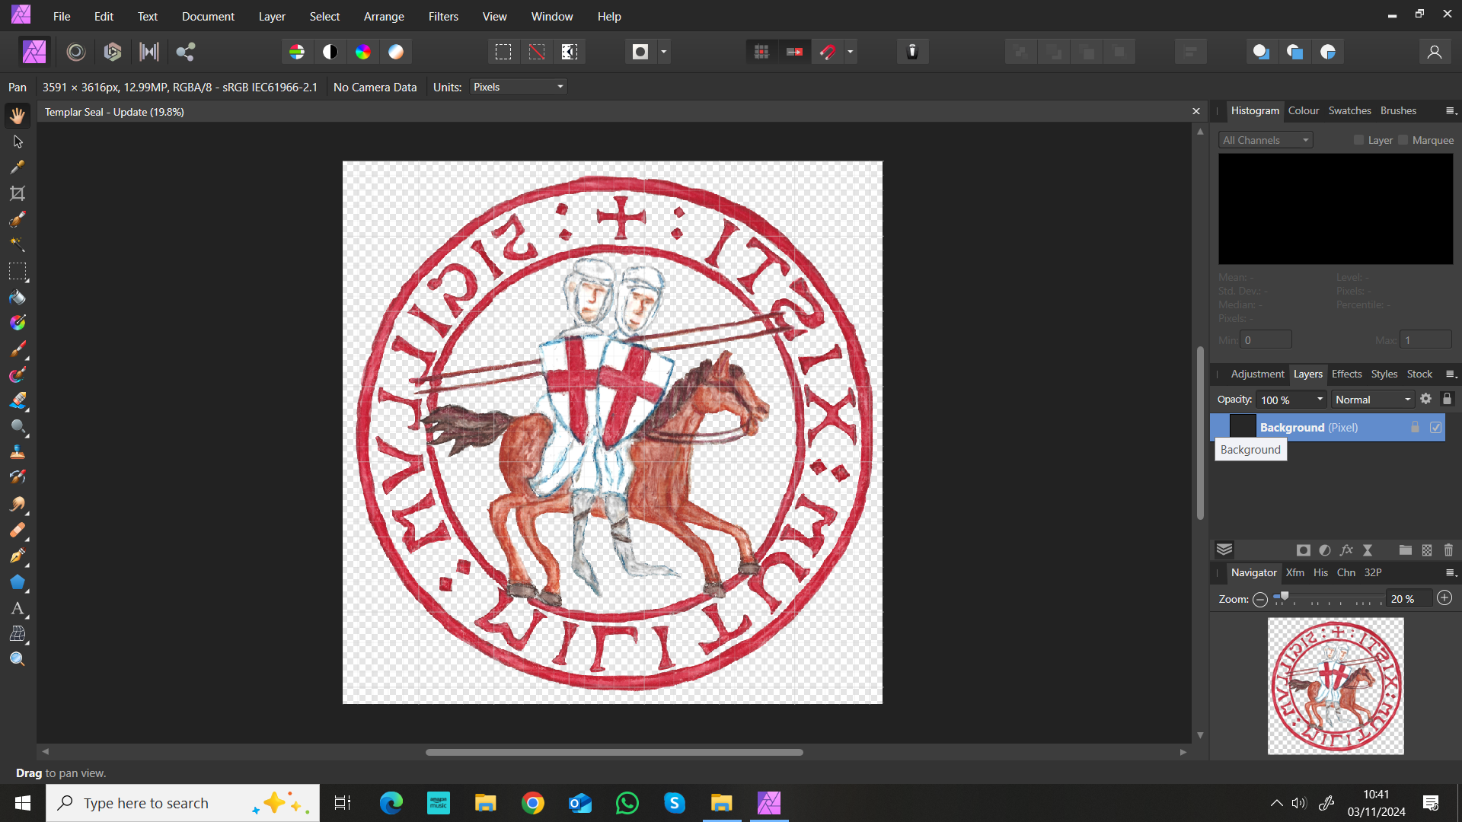
Task: Switch to Liquify Persona
Action: (75, 52)
